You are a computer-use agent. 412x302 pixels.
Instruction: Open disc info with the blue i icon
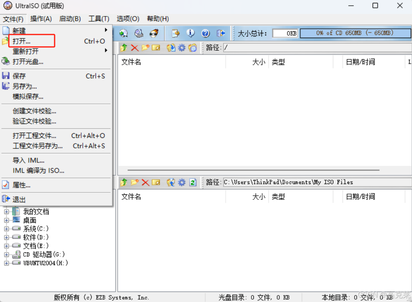pyautogui.click(x=190, y=33)
